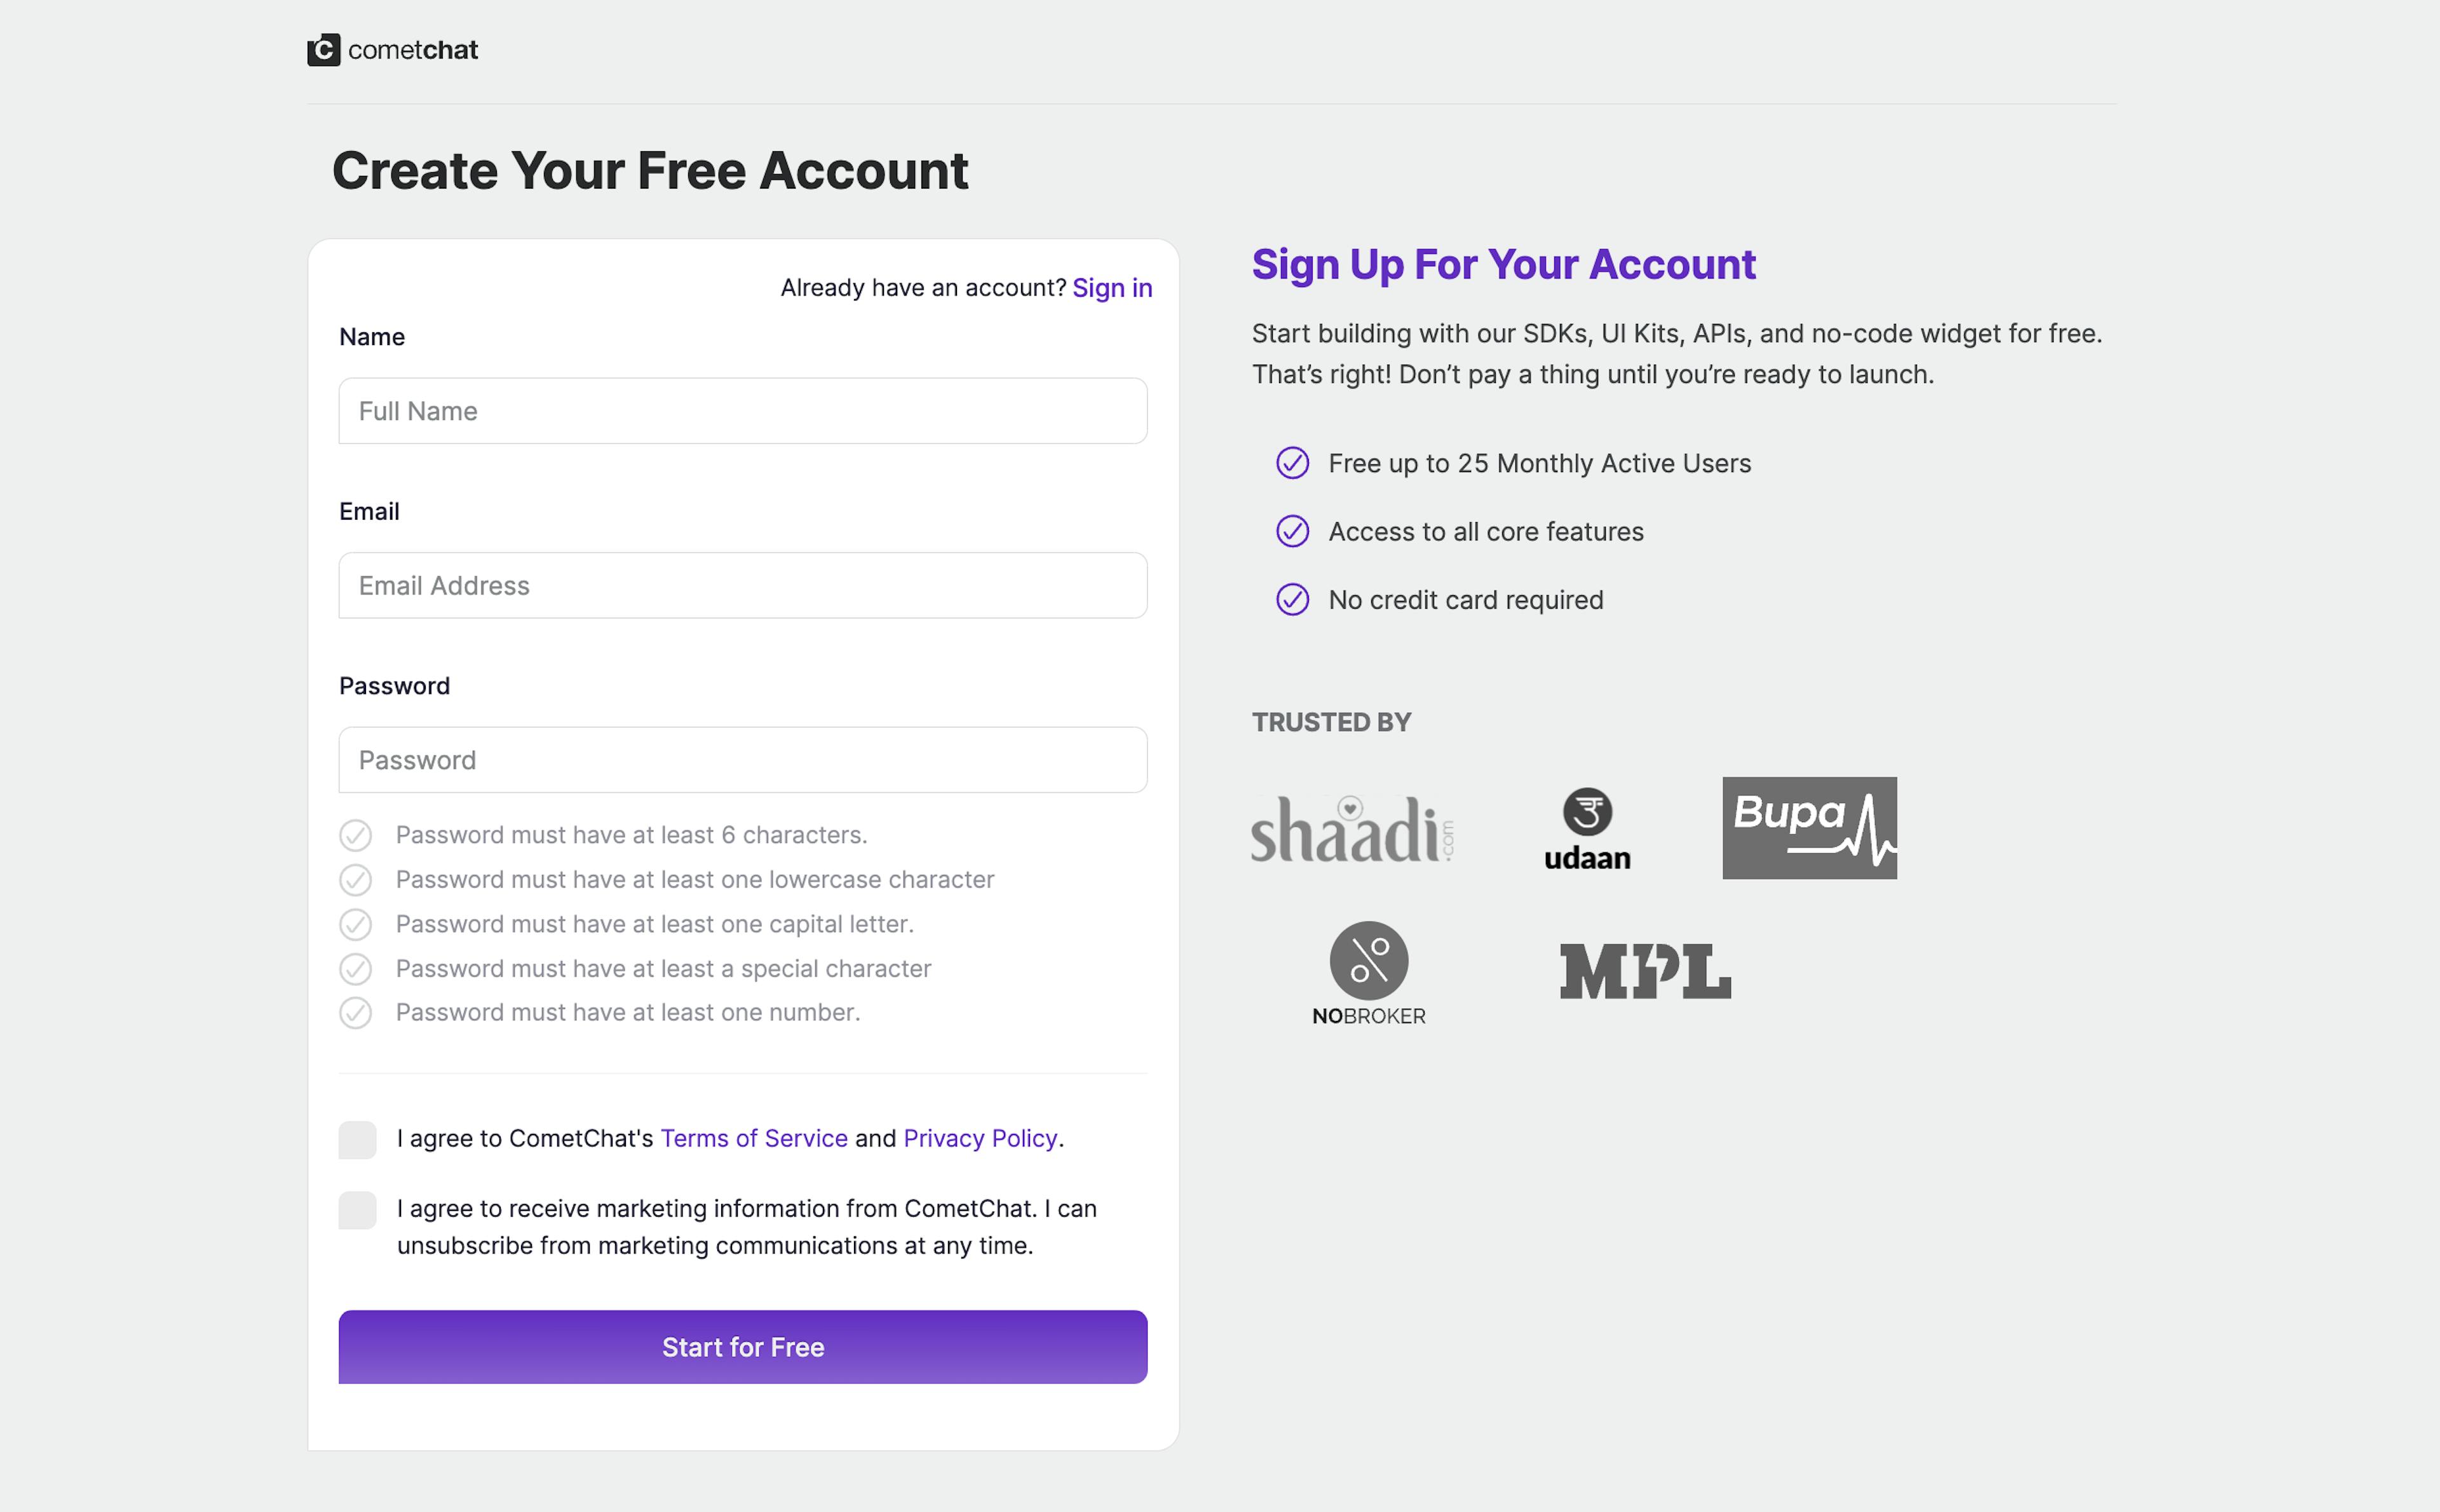Open the Privacy Policy link
Screen dimensions: 2440x1512
979,1138
